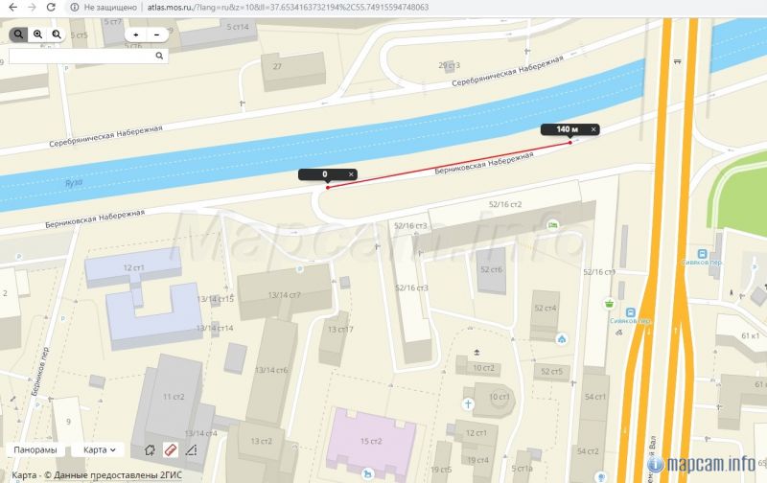Toggle the red ruler distance tool
Screen dimensions: 767x483
click(171, 449)
